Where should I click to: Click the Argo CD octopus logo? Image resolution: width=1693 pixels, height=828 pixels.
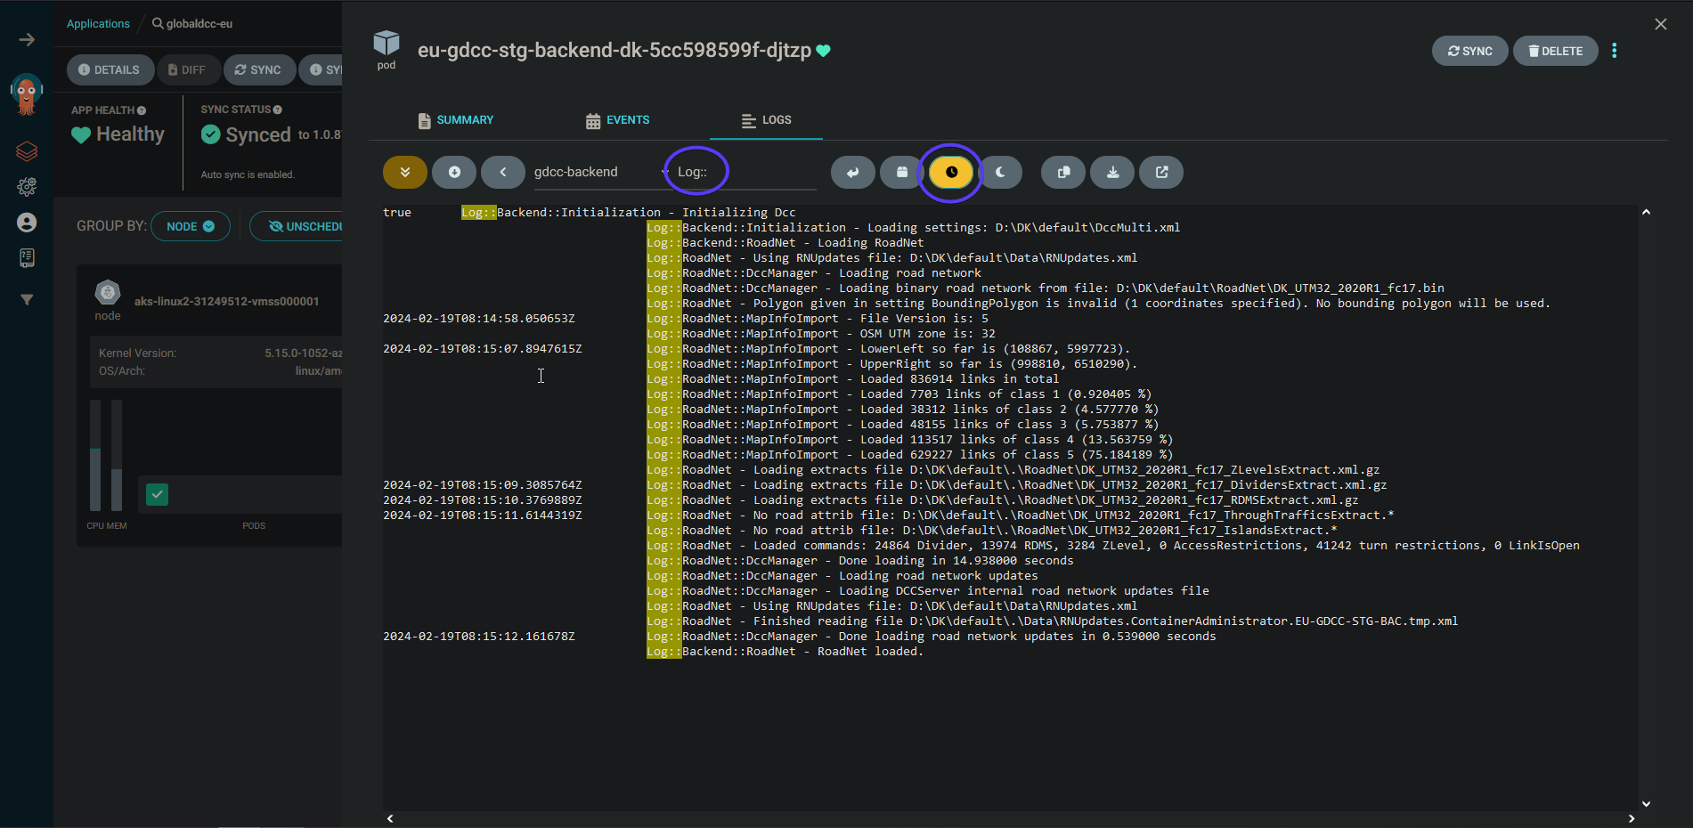click(x=27, y=94)
